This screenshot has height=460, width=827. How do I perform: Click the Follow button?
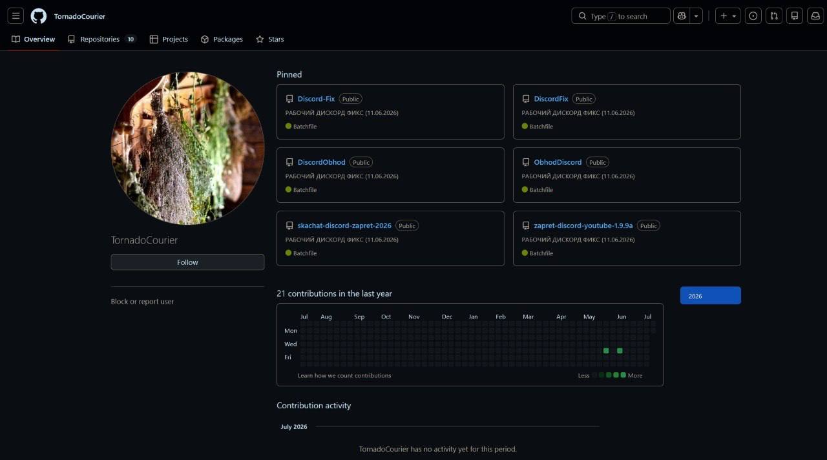[x=187, y=262]
